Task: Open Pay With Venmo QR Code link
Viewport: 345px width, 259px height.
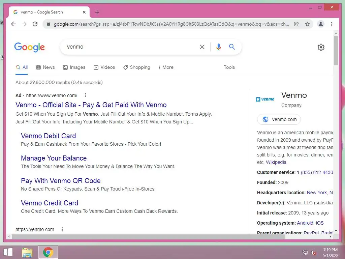Action: [x=61, y=181]
